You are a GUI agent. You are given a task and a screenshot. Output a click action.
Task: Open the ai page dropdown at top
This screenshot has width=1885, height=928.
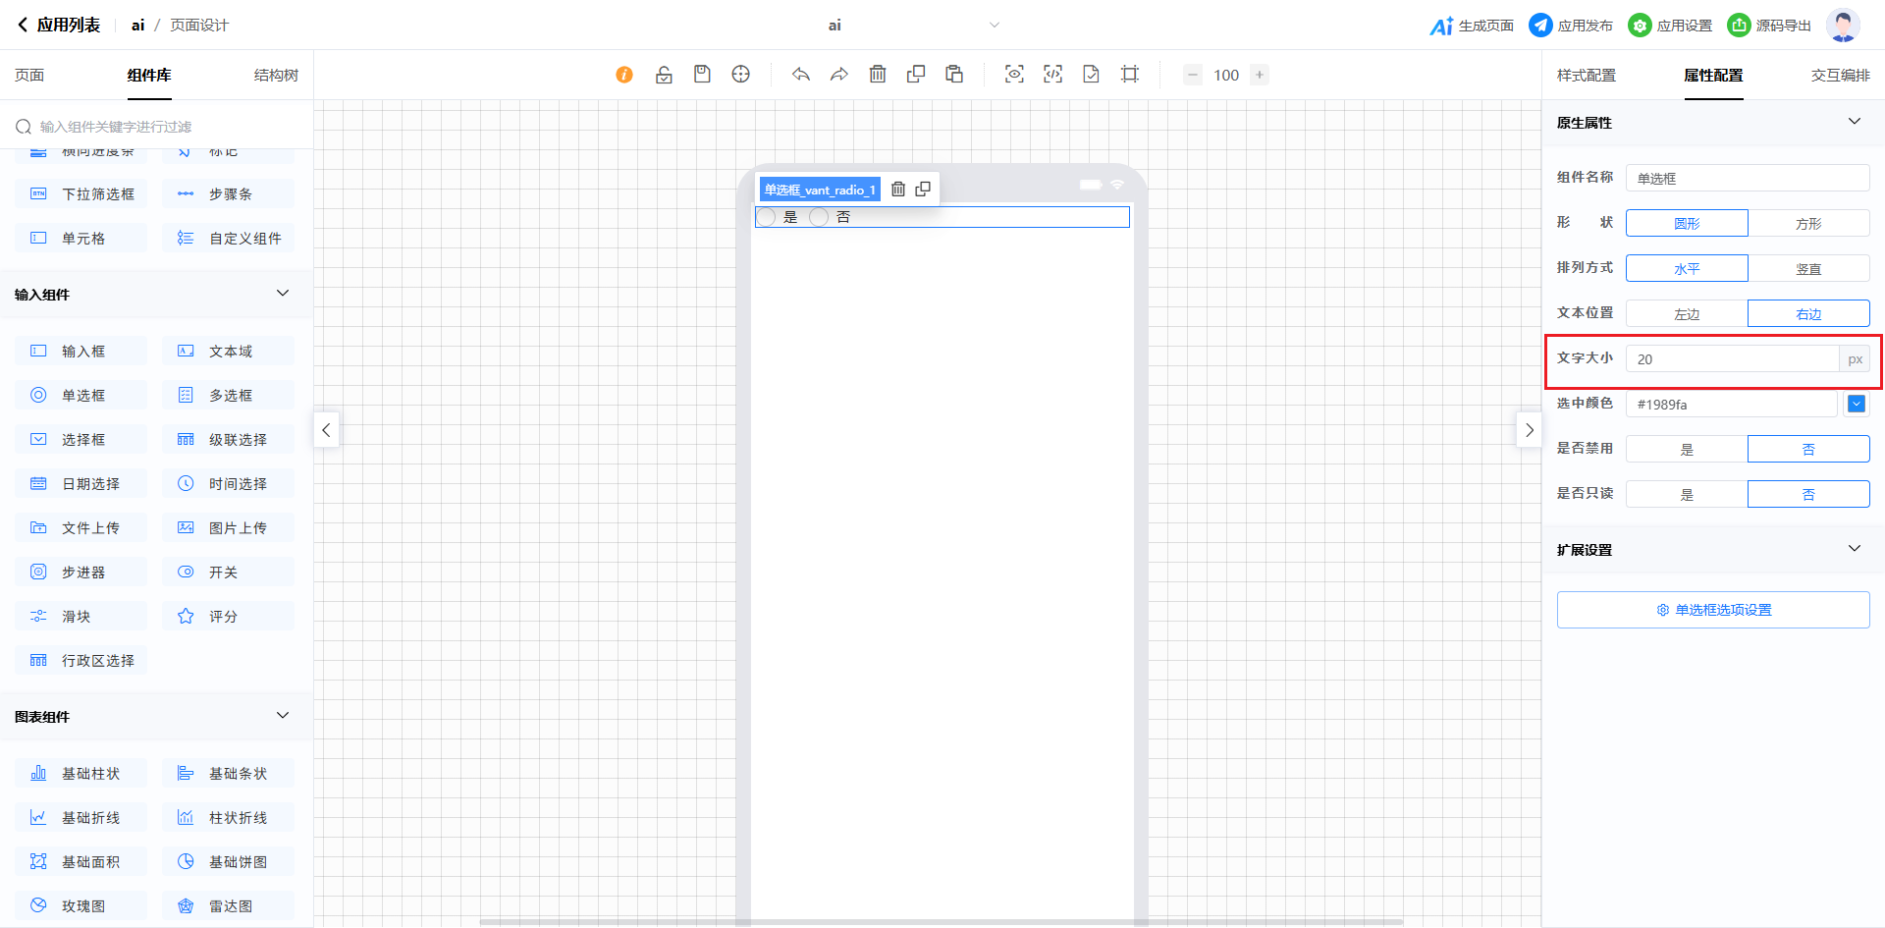pos(994,26)
